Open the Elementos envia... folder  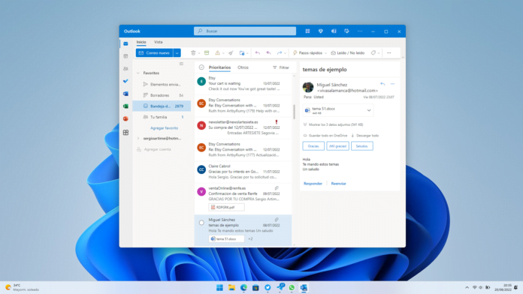click(x=162, y=84)
